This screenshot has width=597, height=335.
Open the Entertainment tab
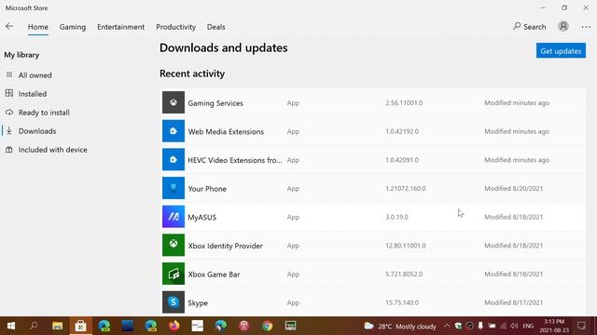(120, 27)
